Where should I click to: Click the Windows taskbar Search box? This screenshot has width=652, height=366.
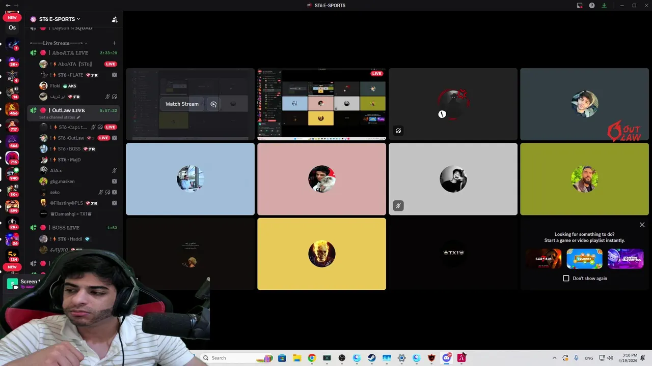(237, 358)
